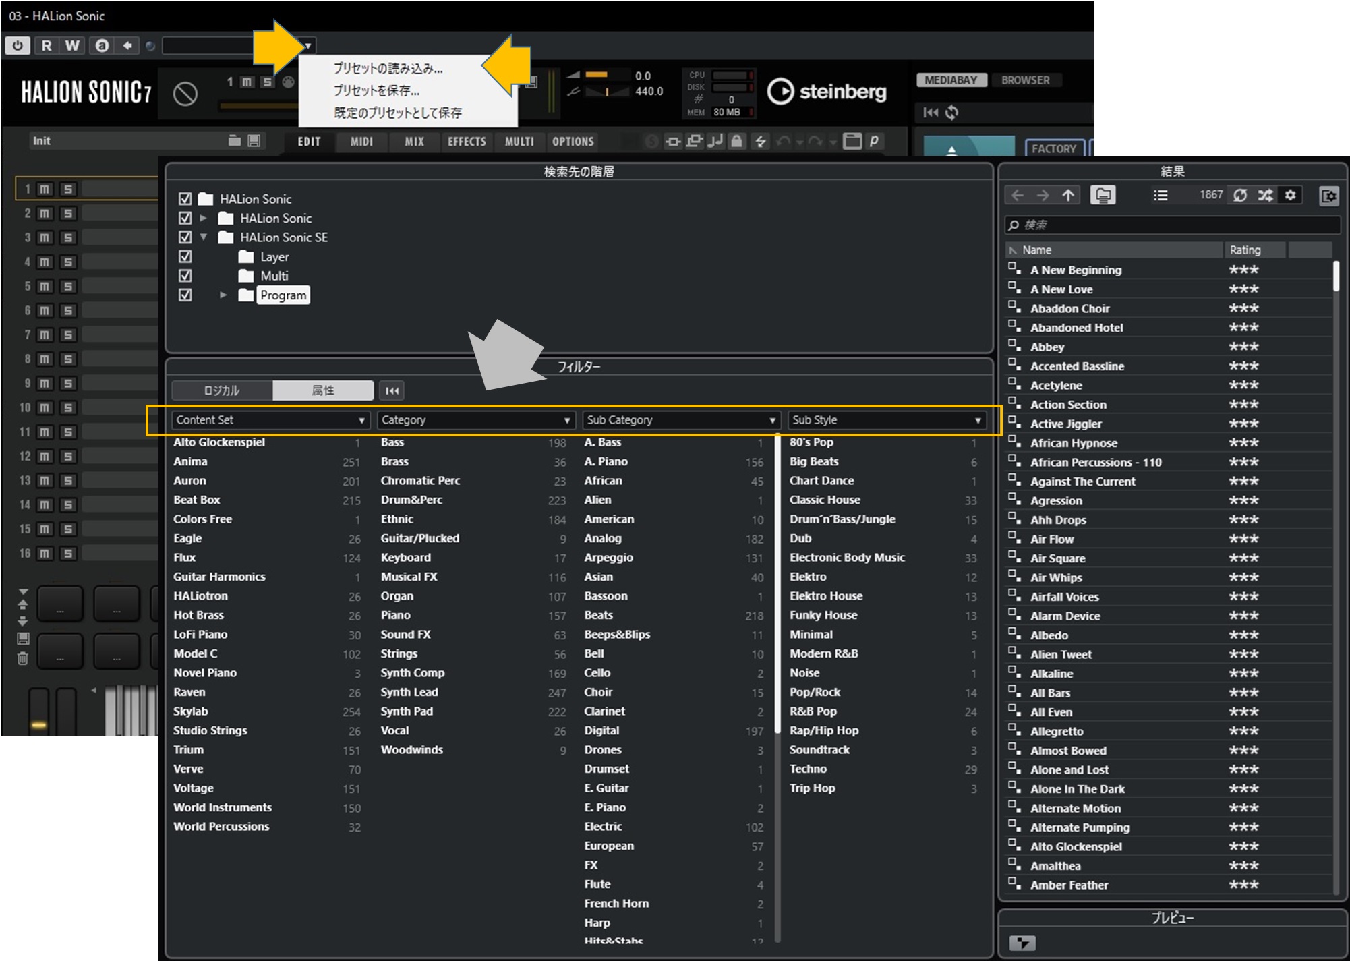The height and width of the screenshot is (961, 1350).
Task: Sort results by Name column header
Action: (1114, 250)
